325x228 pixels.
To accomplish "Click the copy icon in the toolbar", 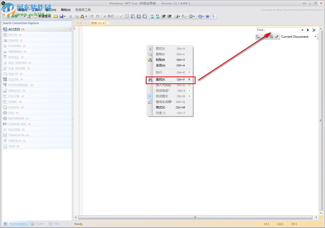I will pyautogui.click(x=76, y=16).
